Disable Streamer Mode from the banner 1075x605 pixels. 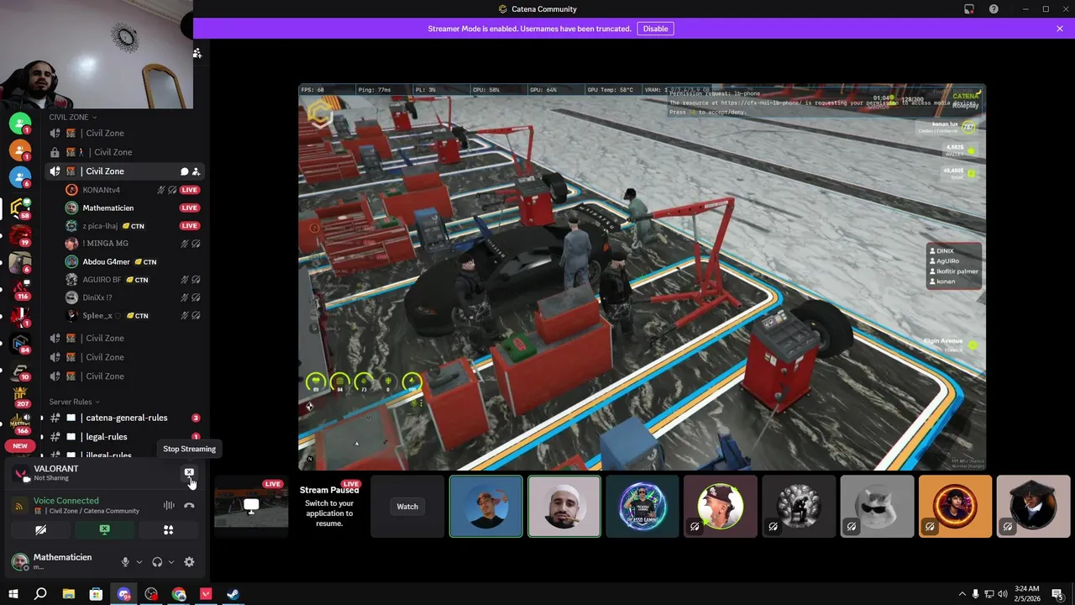(655, 29)
